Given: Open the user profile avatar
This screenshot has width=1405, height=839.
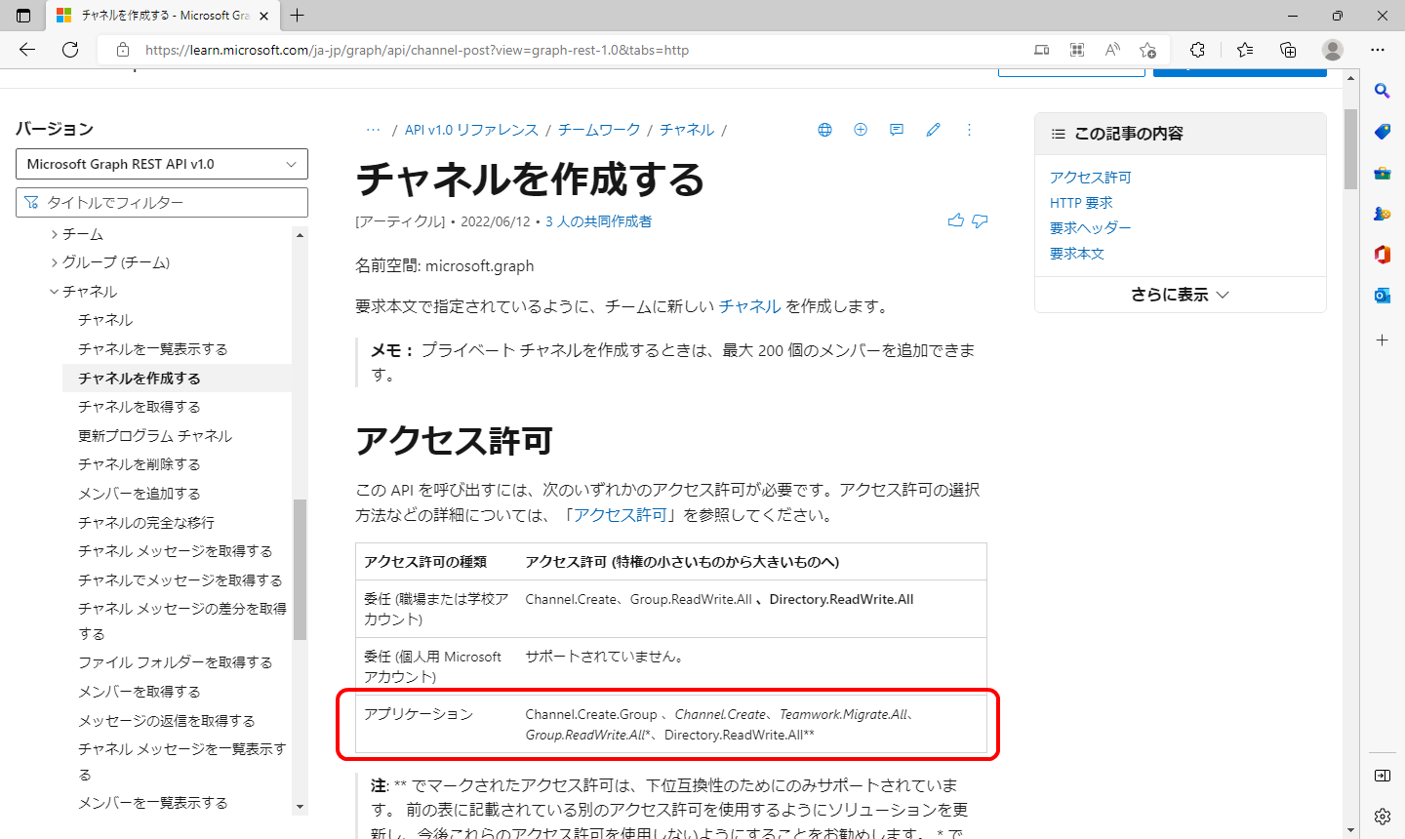Looking at the screenshot, I should point(1333,50).
